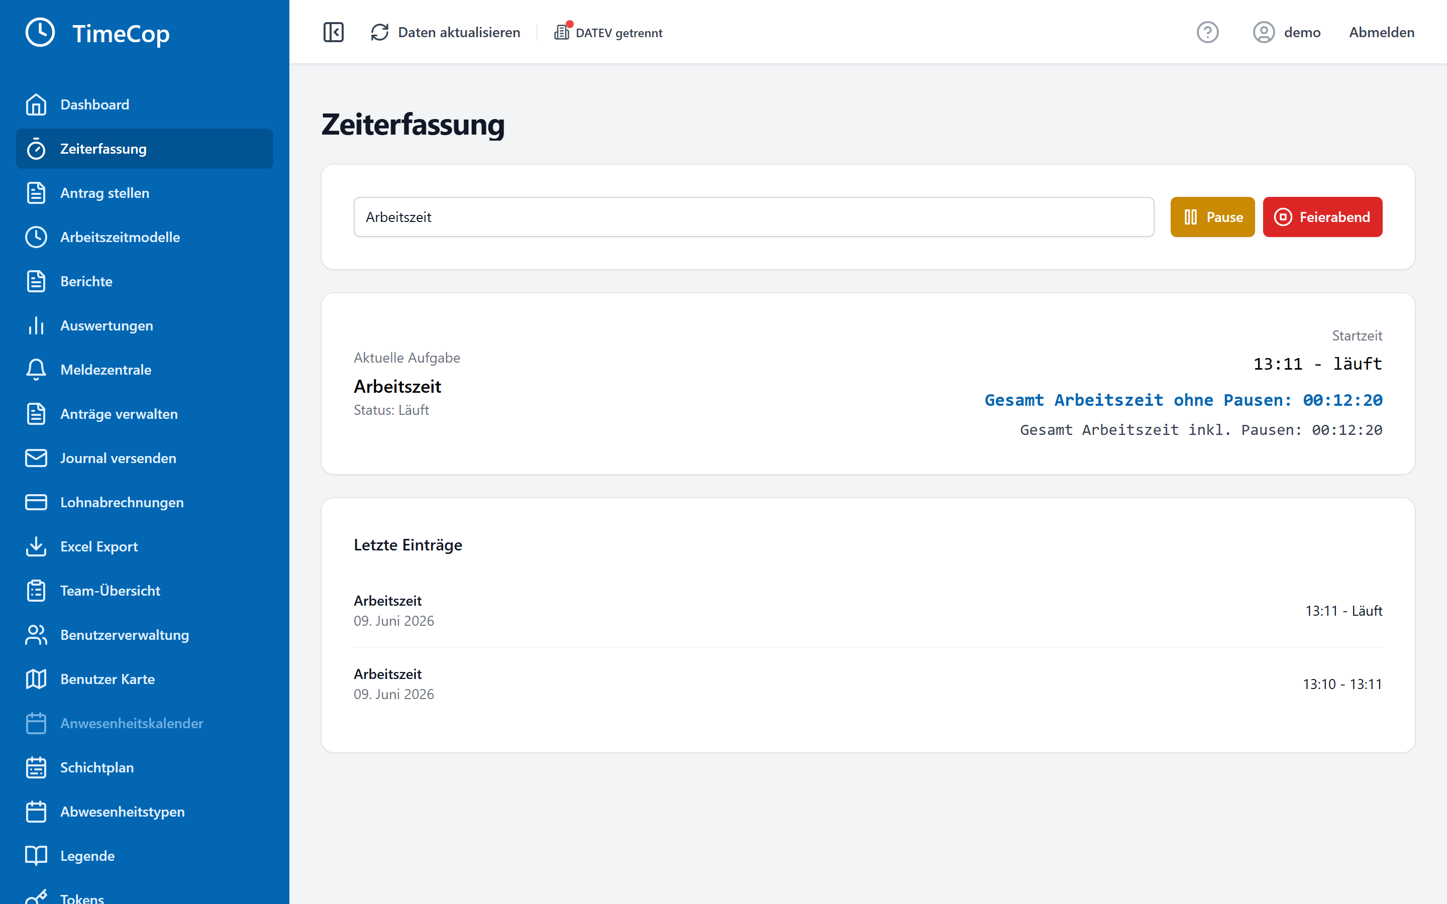The image size is (1447, 904).
Task: Open the Benutzer Karte map icon
Action: [x=36, y=680]
